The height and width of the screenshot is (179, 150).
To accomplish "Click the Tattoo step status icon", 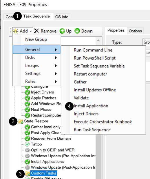I will pos(27,144).
